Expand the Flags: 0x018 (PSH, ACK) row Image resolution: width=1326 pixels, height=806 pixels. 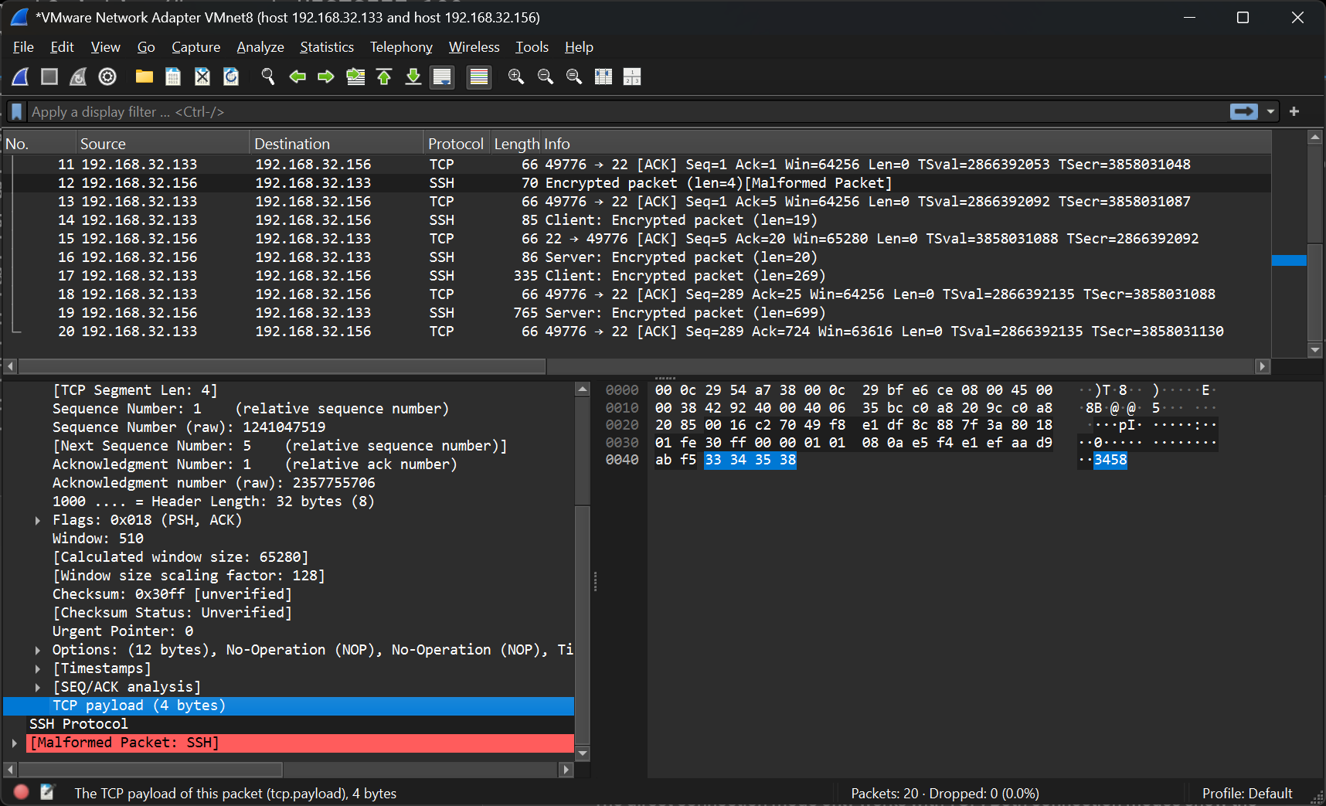tap(37, 521)
